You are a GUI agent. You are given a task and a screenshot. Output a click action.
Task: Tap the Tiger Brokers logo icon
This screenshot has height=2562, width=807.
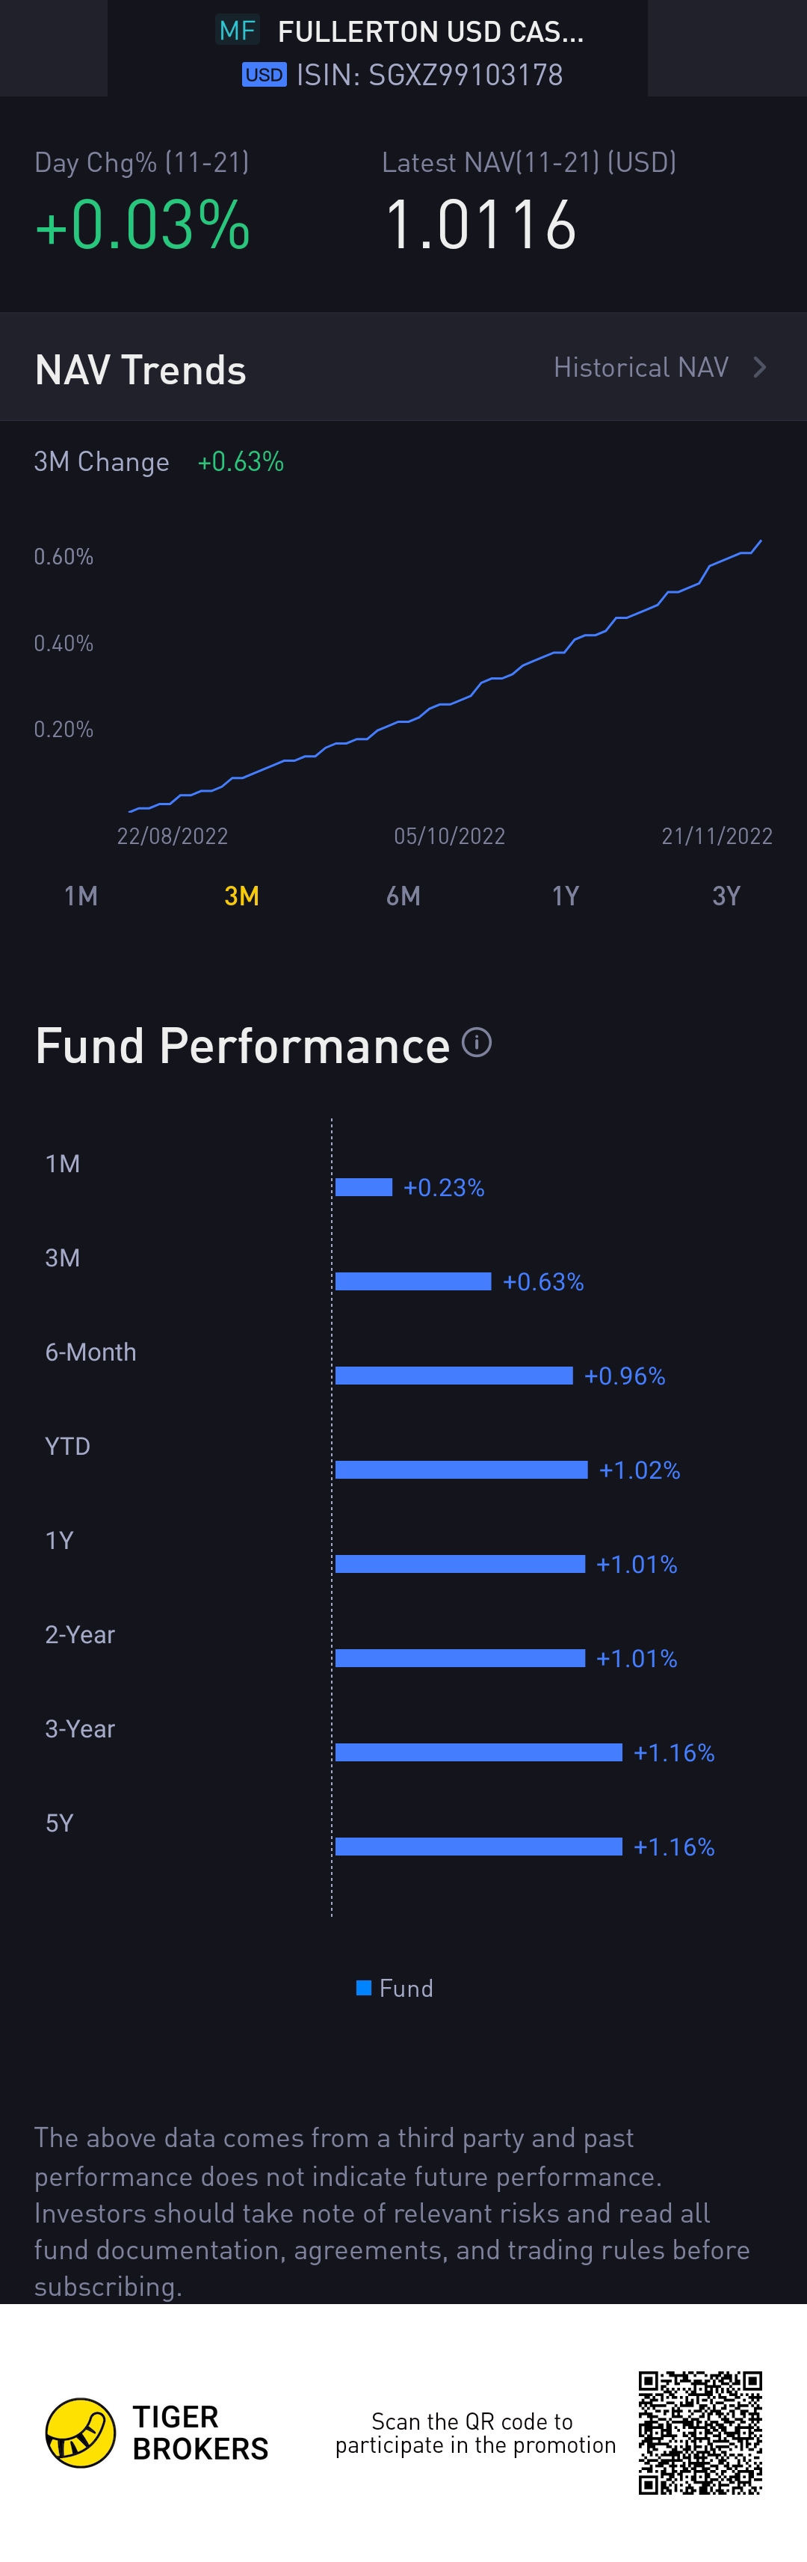point(81,2433)
